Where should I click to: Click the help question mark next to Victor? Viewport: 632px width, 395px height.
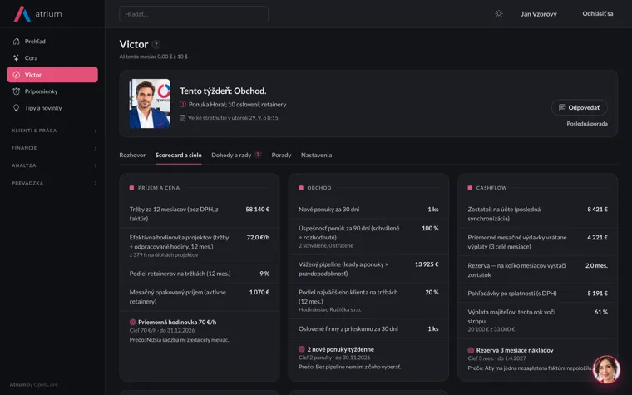pyautogui.click(x=156, y=44)
